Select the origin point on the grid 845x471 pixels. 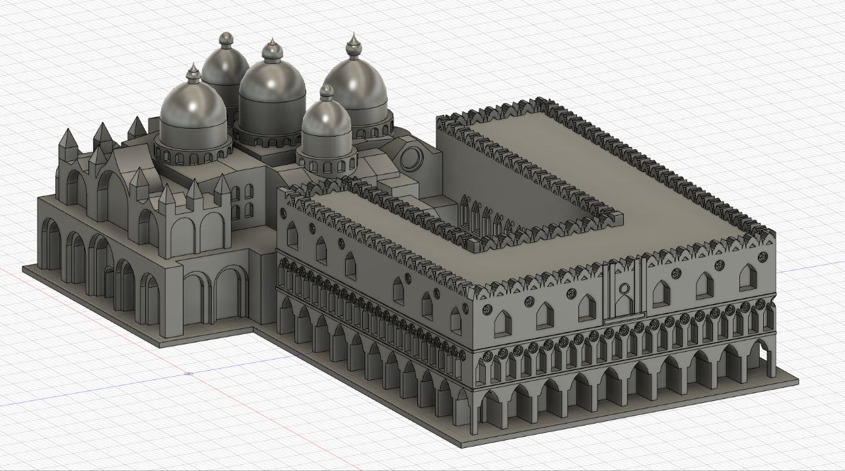189,373
